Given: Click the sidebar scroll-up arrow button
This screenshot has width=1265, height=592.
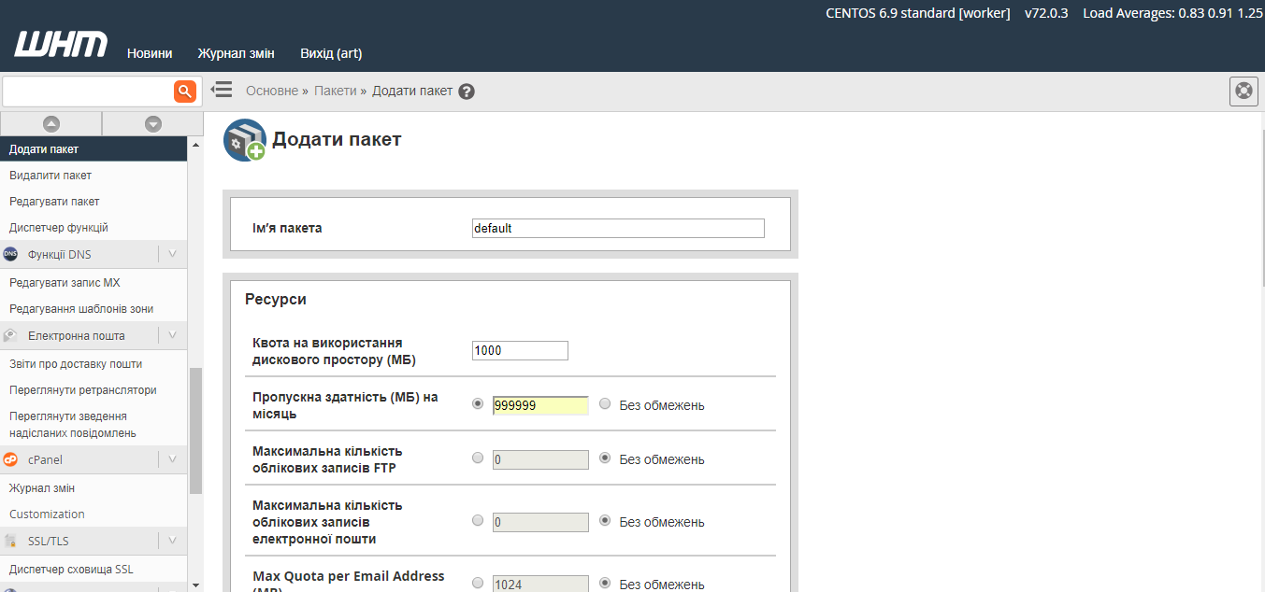Looking at the screenshot, I should point(51,123).
